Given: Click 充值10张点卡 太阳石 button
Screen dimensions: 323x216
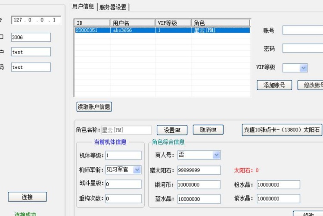Looking at the screenshot, I should click(x=282, y=130).
